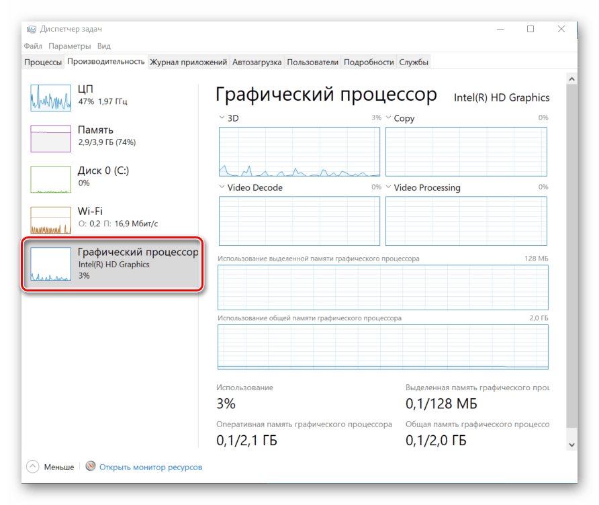Click the Video Decode usage graph
This screenshot has width=599, height=505.
click(299, 221)
